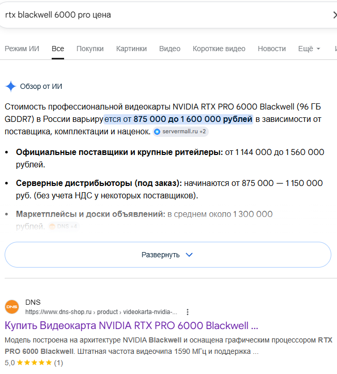337x374 pixels.
Task: Open the three-dot menu for DNS result
Action: coord(188,312)
